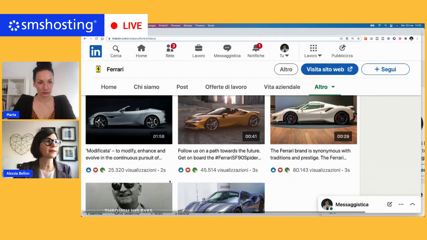Open the Altro tab dropdown
The height and width of the screenshot is (240, 427).
pos(325,87)
